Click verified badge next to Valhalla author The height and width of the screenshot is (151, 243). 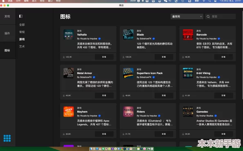pyautogui.click(x=99, y=38)
